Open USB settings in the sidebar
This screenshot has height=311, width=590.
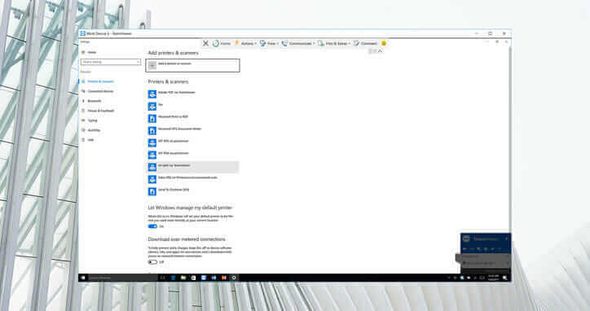click(88, 140)
